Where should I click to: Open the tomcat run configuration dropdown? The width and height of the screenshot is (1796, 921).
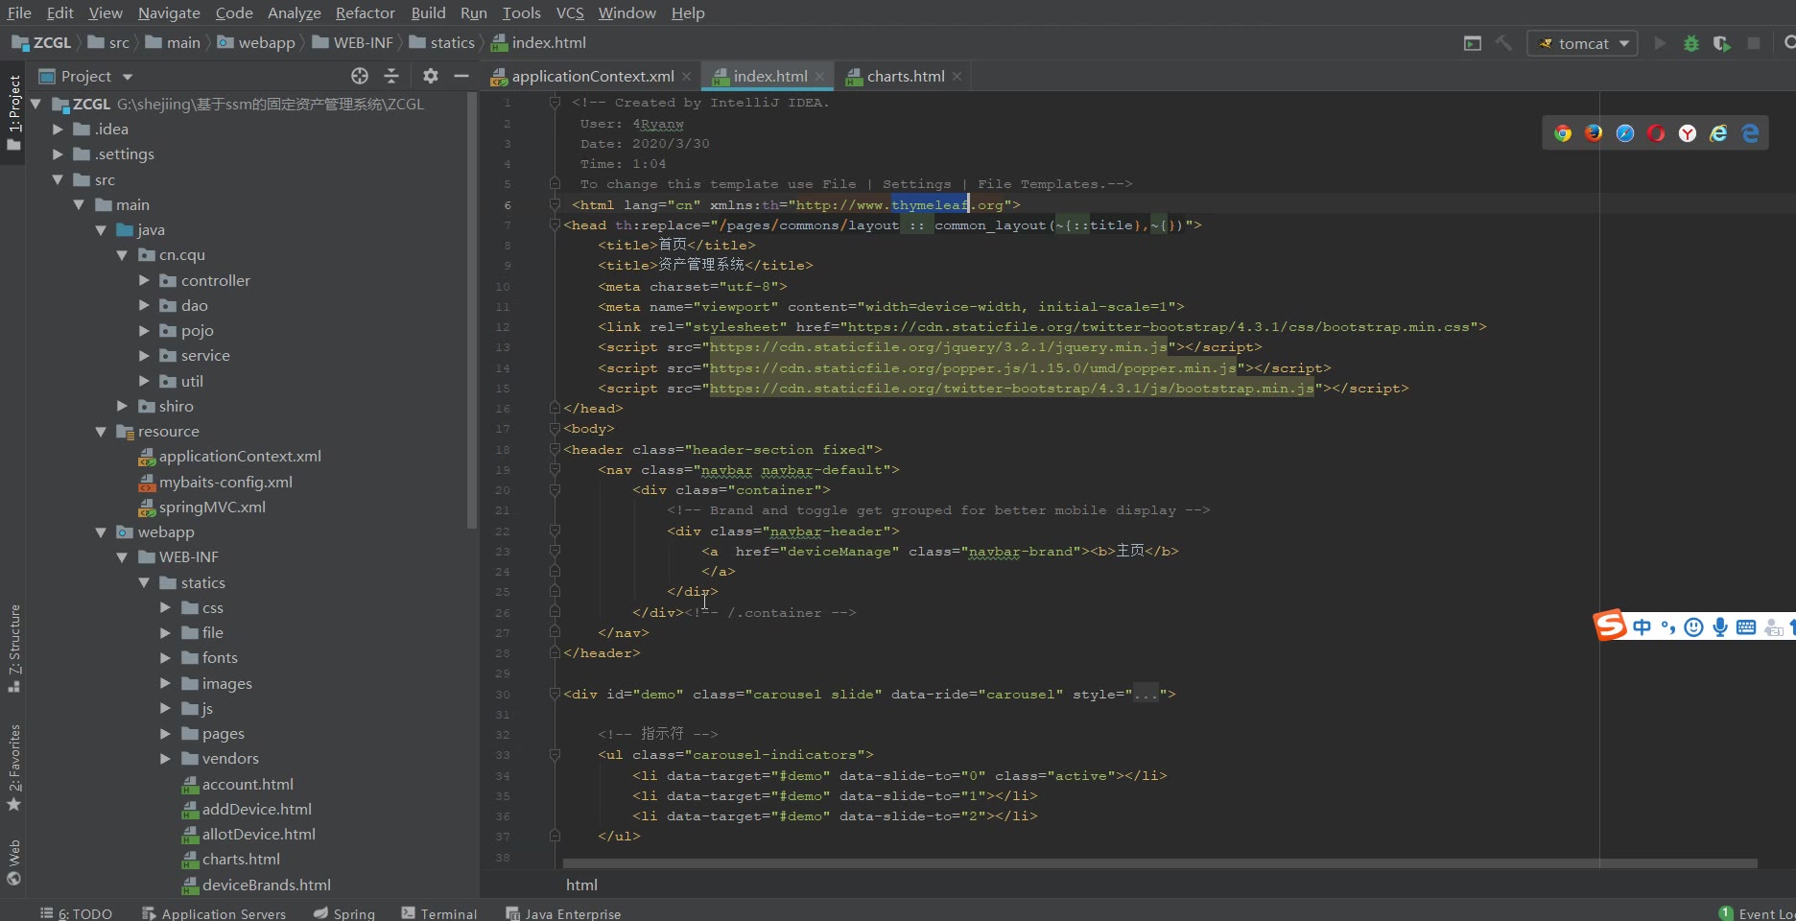coord(1582,43)
